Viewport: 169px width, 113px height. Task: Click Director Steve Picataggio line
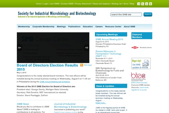(x=32, y=95)
